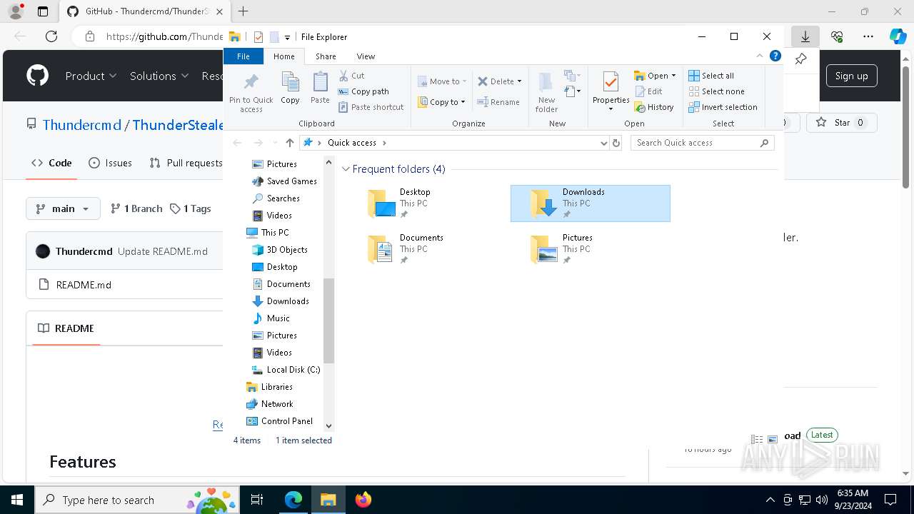Select the Documents frequent folder
This screenshot has height=514, width=914.
428,249
